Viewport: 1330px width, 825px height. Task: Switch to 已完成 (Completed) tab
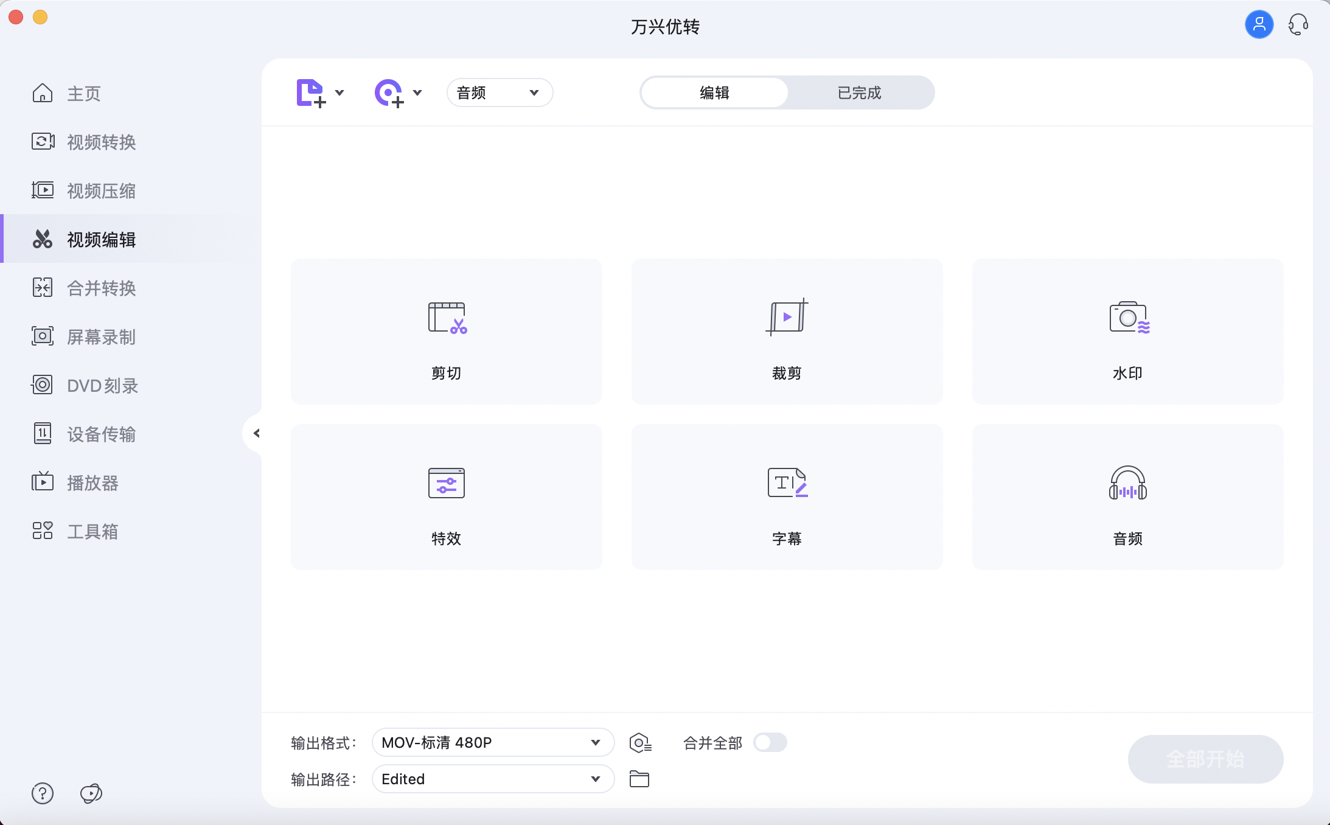[x=860, y=92]
